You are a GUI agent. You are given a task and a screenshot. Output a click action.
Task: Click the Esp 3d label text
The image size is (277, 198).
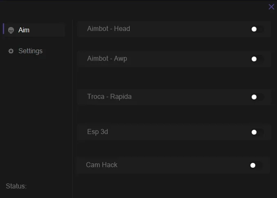[x=97, y=132]
